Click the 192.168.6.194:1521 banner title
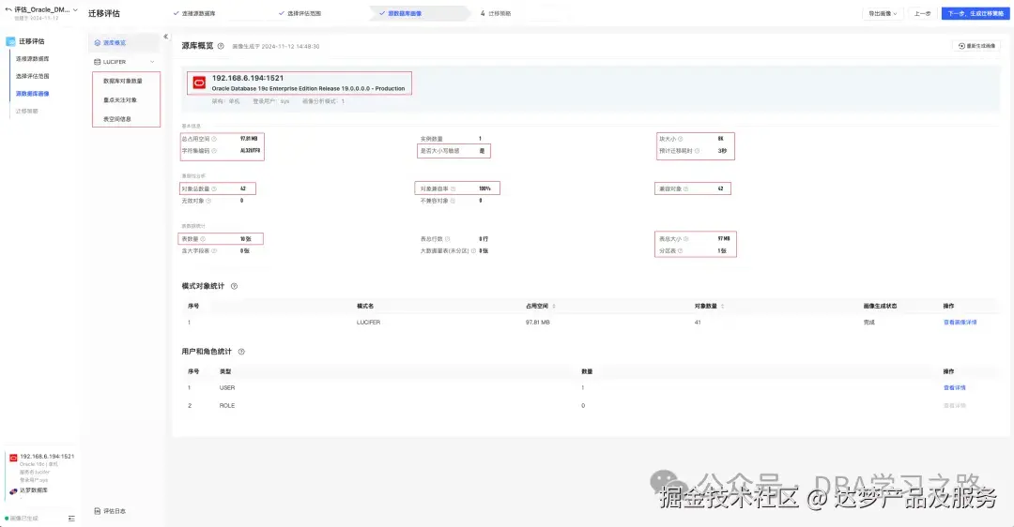The width and height of the screenshot is (1014, 527). tap(248, 78)
